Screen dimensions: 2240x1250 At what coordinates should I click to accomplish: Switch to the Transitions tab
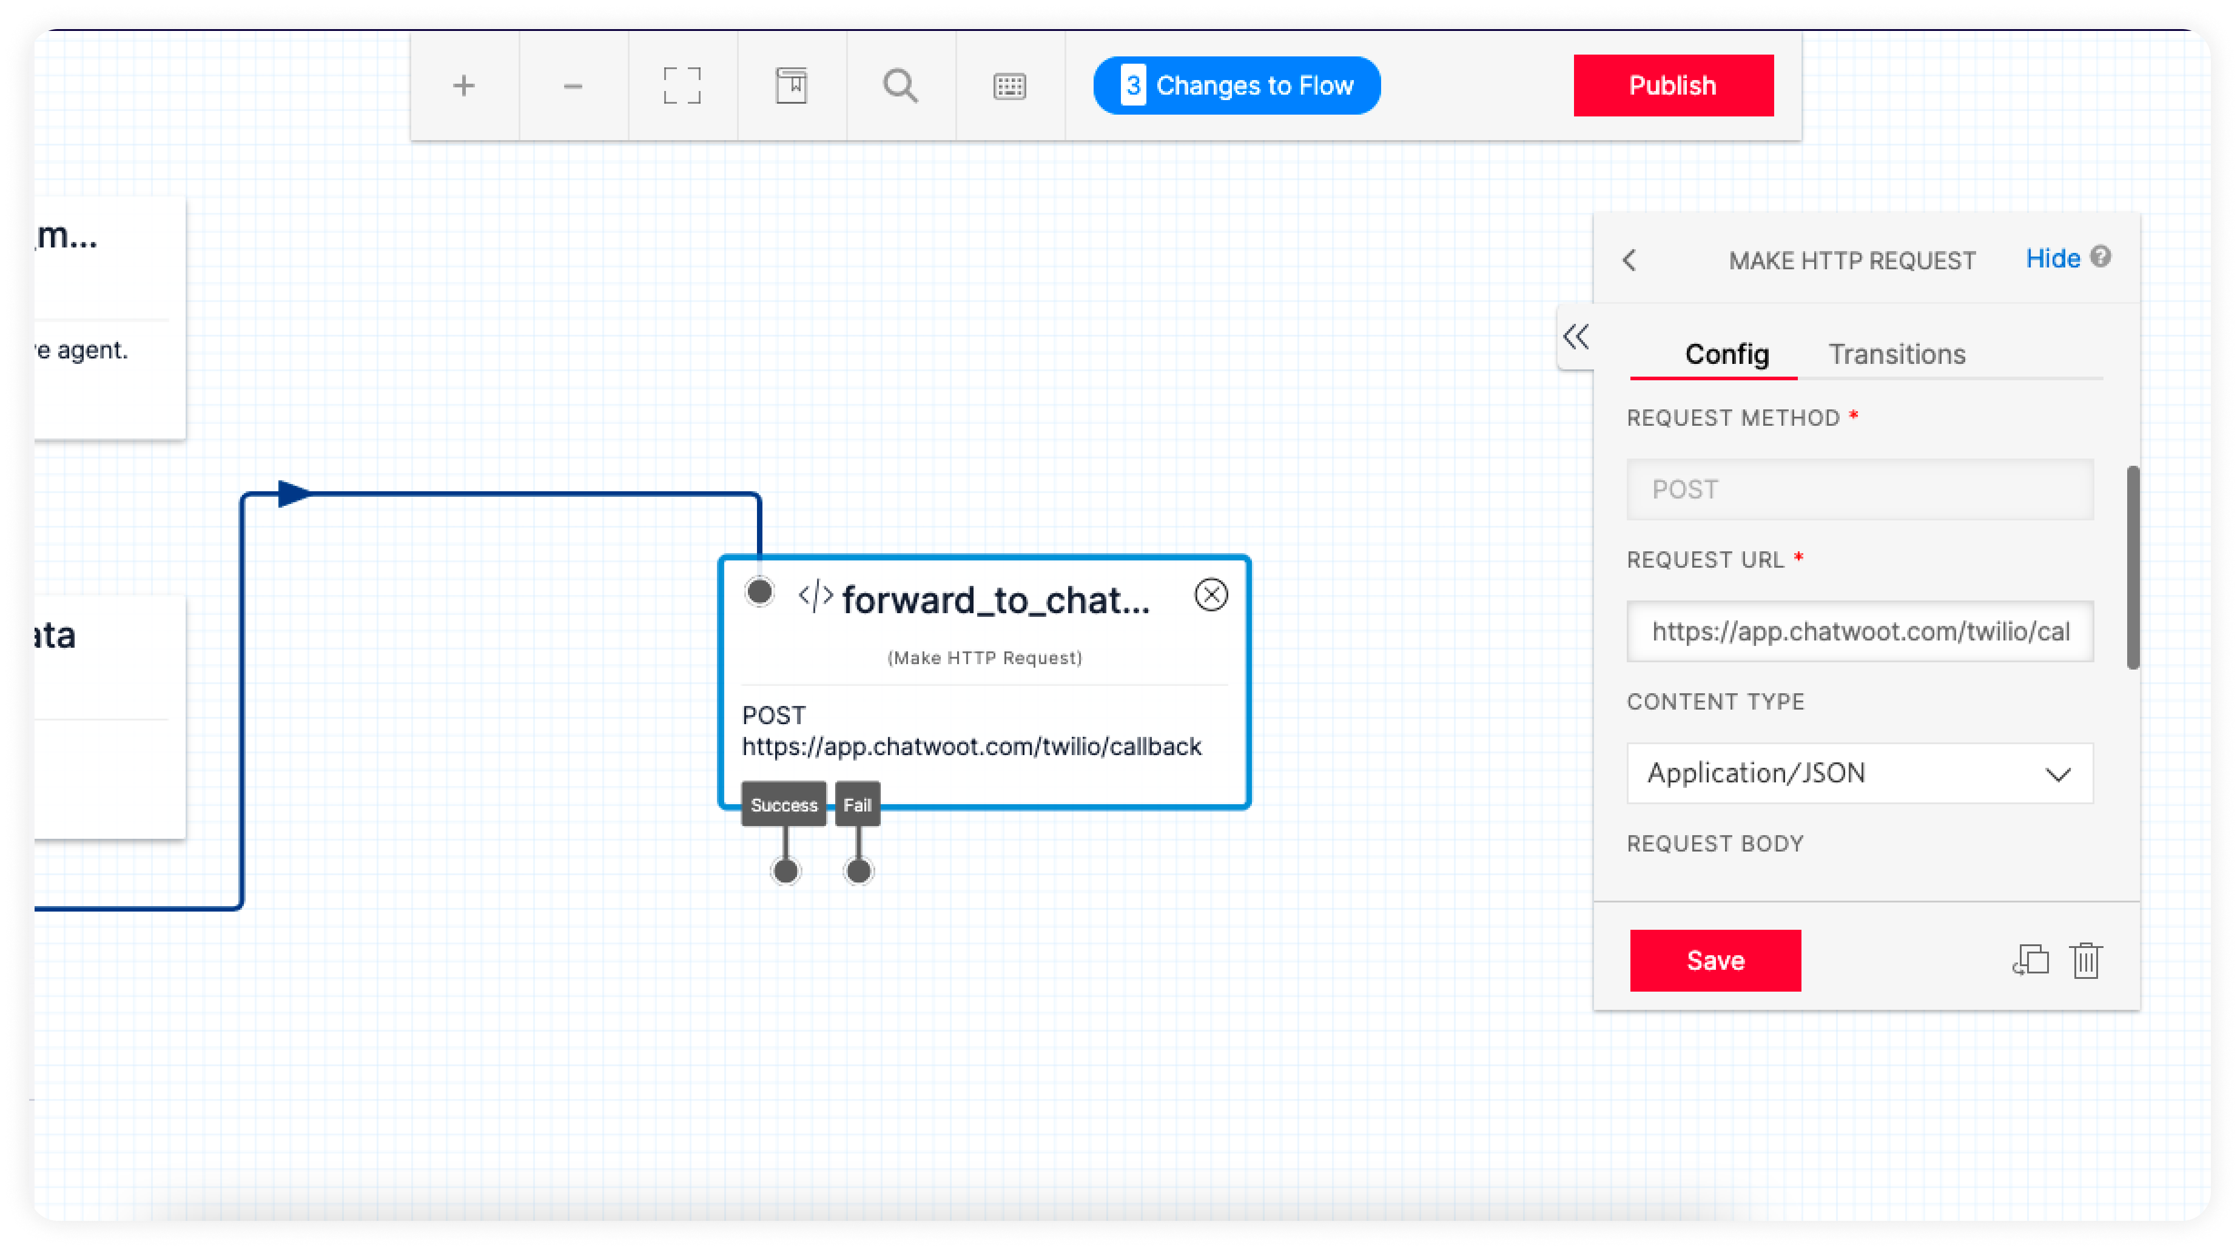point(1897,354)
